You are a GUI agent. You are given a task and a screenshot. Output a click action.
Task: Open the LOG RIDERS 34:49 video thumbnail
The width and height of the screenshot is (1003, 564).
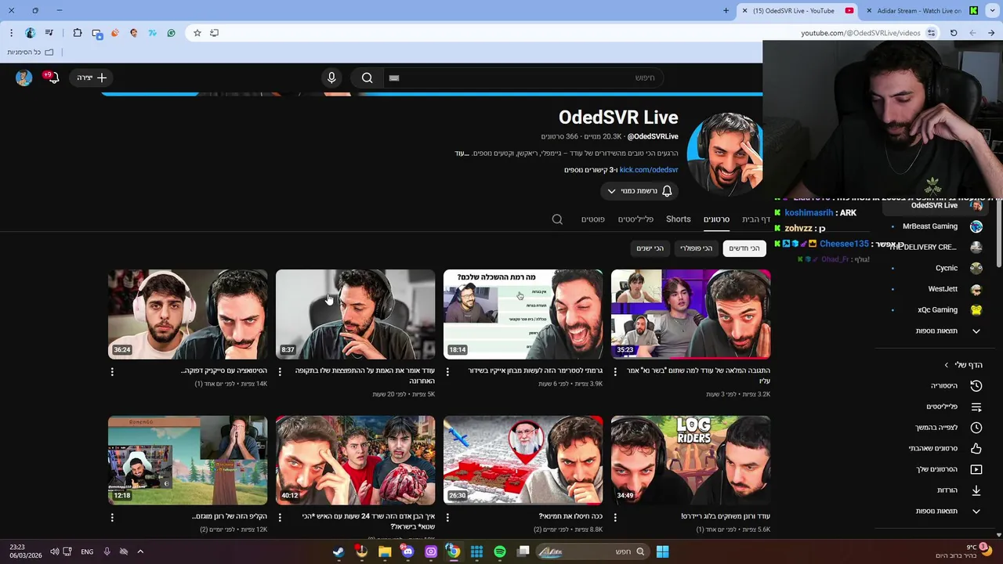pos(690,460)
